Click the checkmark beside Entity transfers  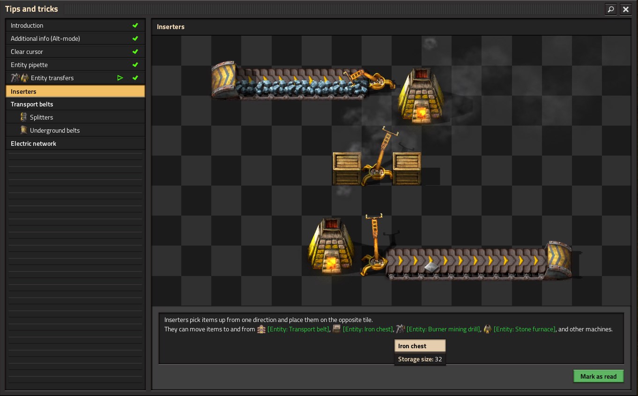tap(135, 78)
